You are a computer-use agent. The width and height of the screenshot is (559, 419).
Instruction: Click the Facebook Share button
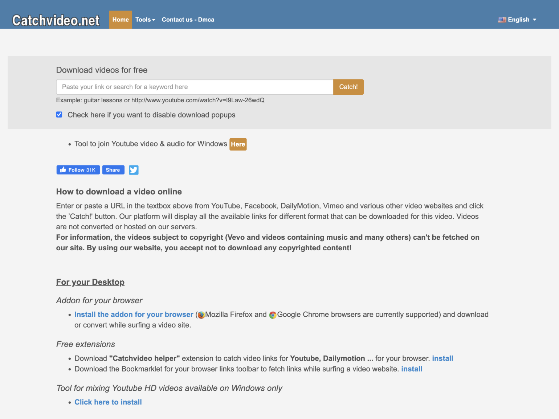[113, 170]
